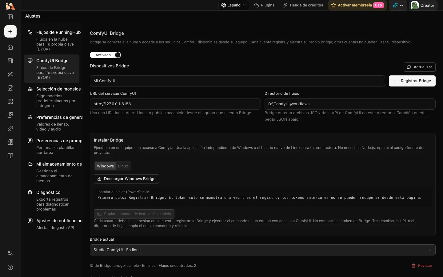Open the image gallery icon in the left rail
Image resolution: width=443 pixels, height=277 pixels.
click(x=10, y=115)
